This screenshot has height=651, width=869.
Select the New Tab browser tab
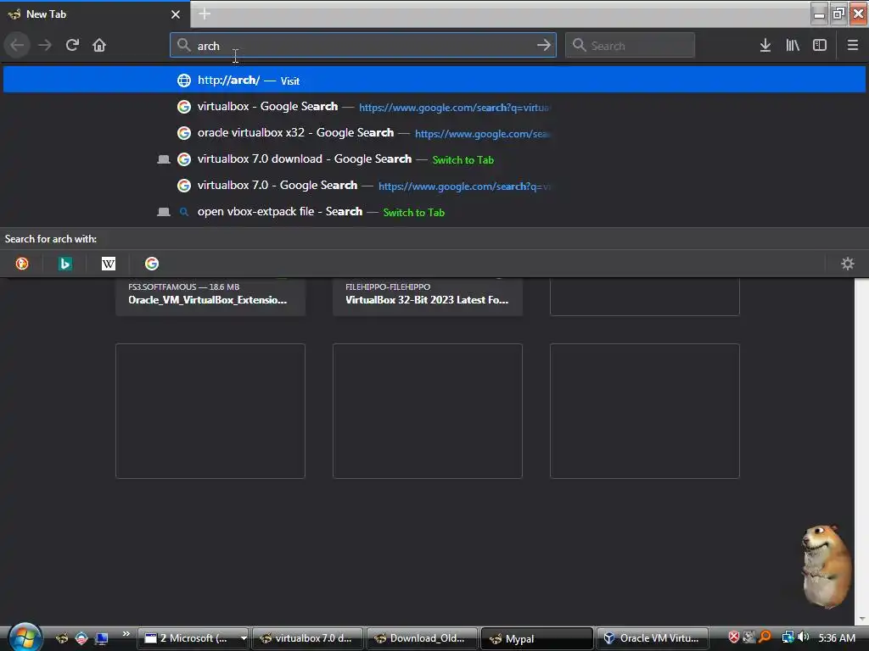pos(95,14)
